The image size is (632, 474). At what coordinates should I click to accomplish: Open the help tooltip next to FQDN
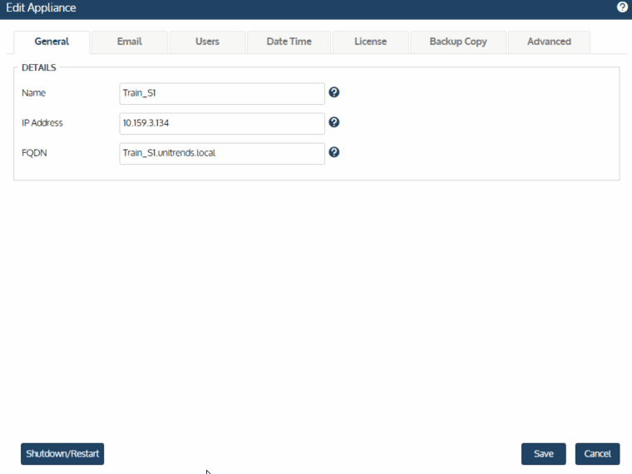pos(333,152)
